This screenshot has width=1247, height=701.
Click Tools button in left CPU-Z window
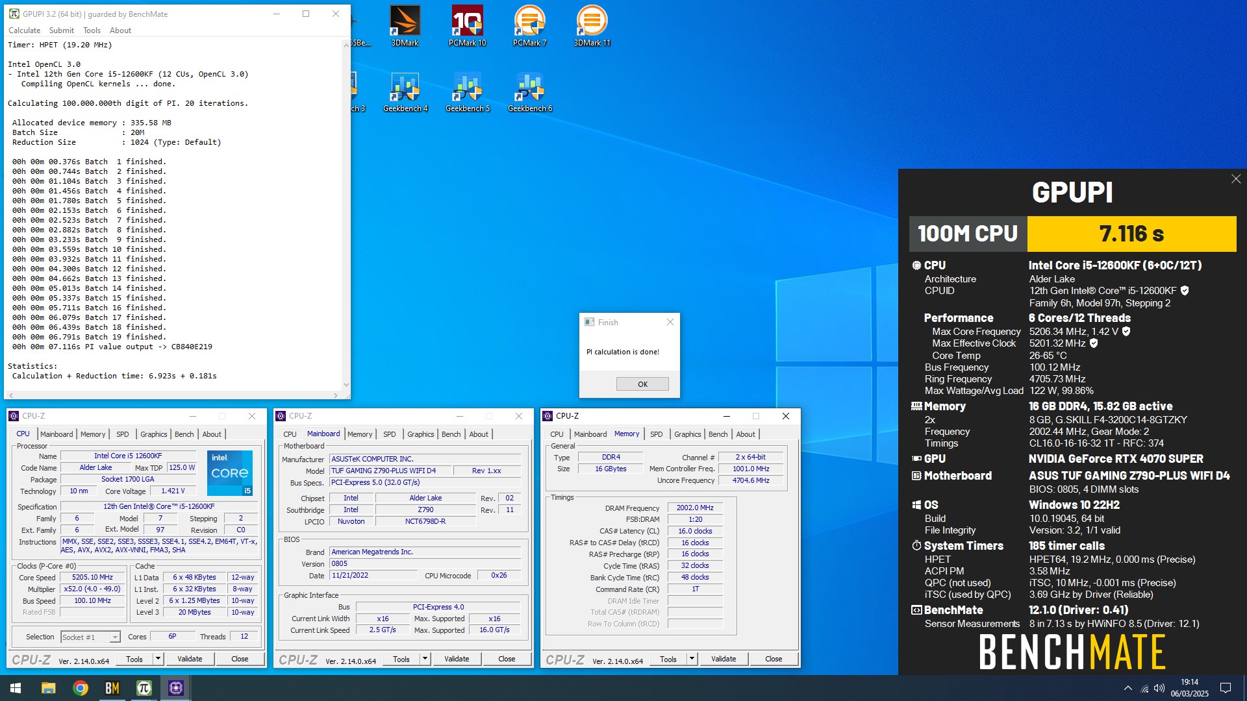[x=134, y=659]
